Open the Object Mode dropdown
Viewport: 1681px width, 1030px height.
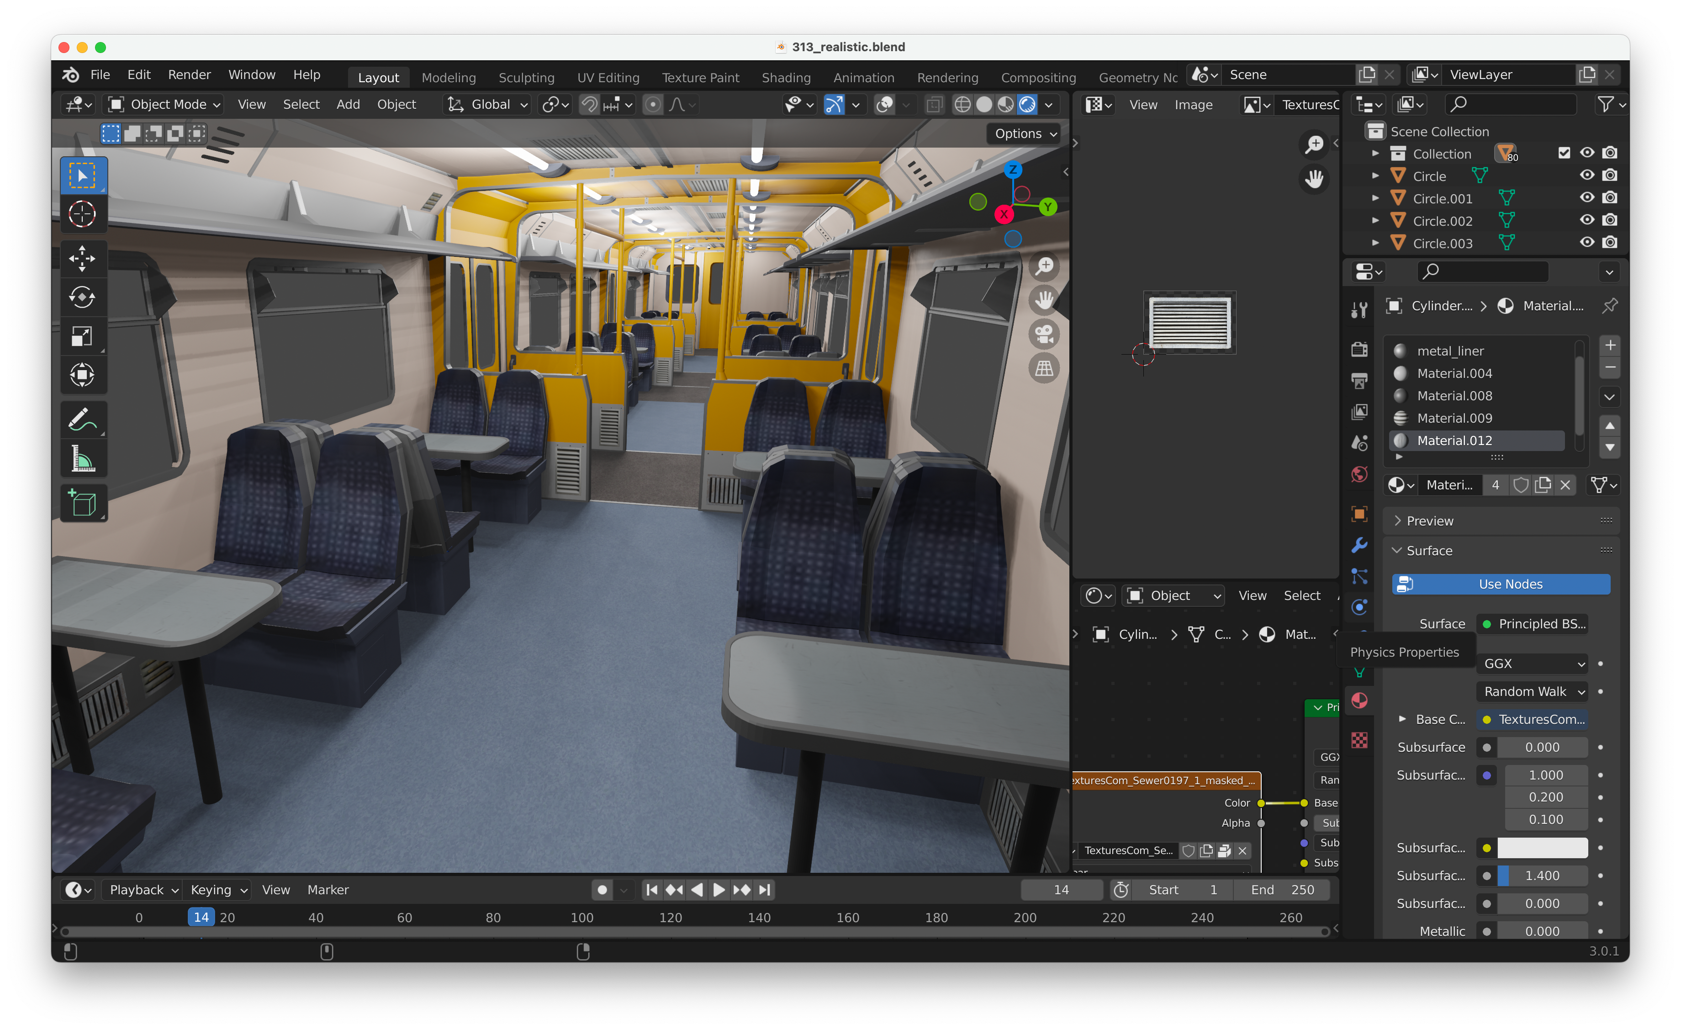(164, 105)
